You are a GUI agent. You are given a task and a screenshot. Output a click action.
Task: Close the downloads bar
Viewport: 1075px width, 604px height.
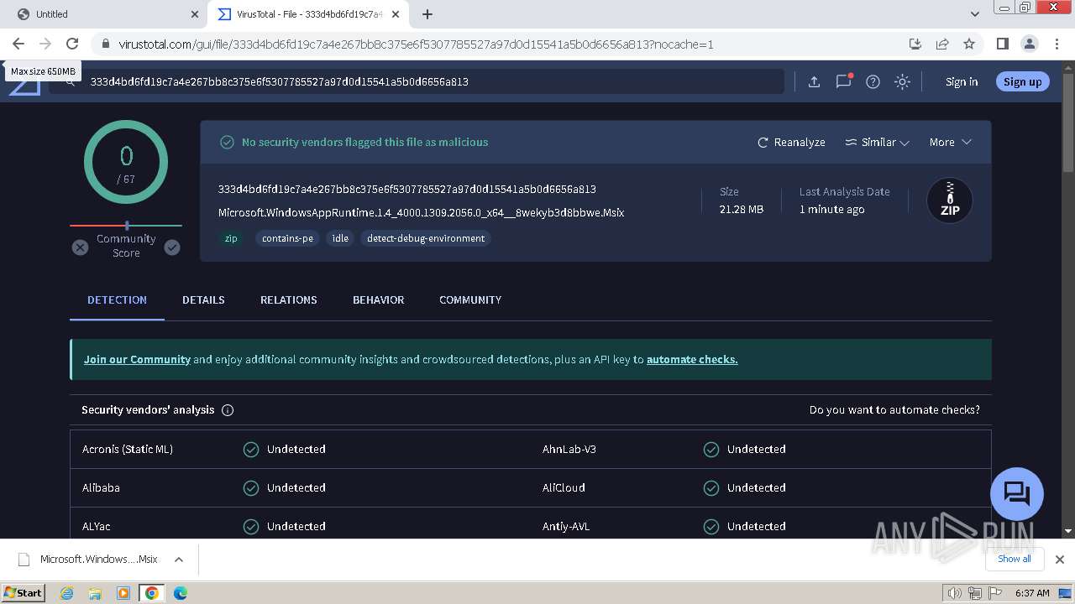coord(1060,560)
